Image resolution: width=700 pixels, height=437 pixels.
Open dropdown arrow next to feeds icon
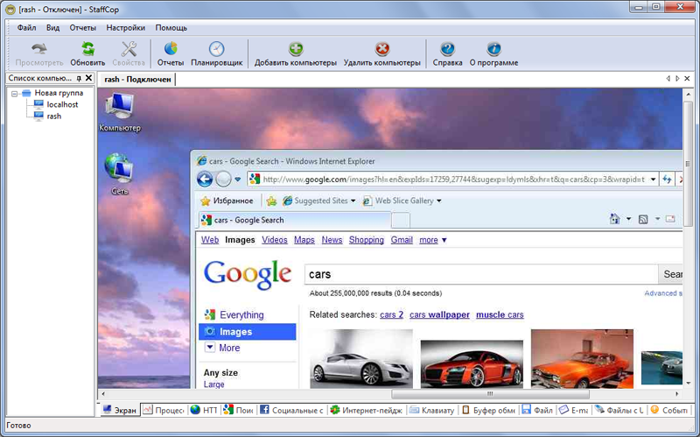pyautogui.click(x=657, y=219)
